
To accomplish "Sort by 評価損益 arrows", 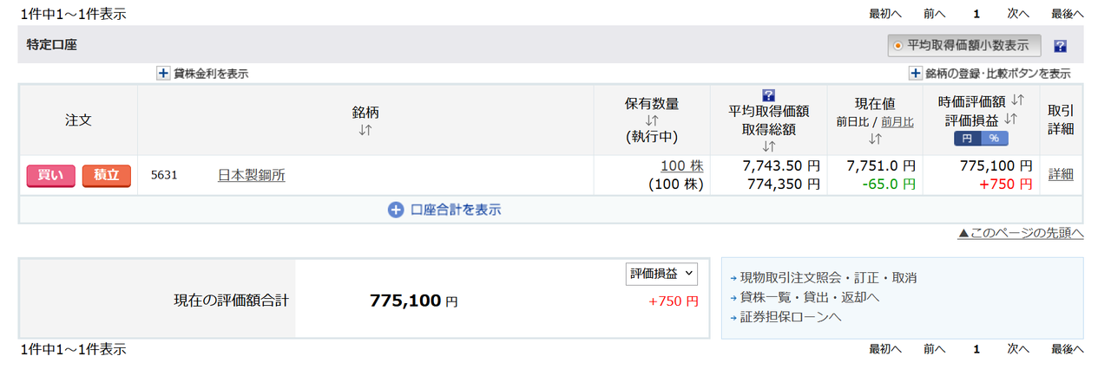I will pyautogui.click(x=1010, y=119).
